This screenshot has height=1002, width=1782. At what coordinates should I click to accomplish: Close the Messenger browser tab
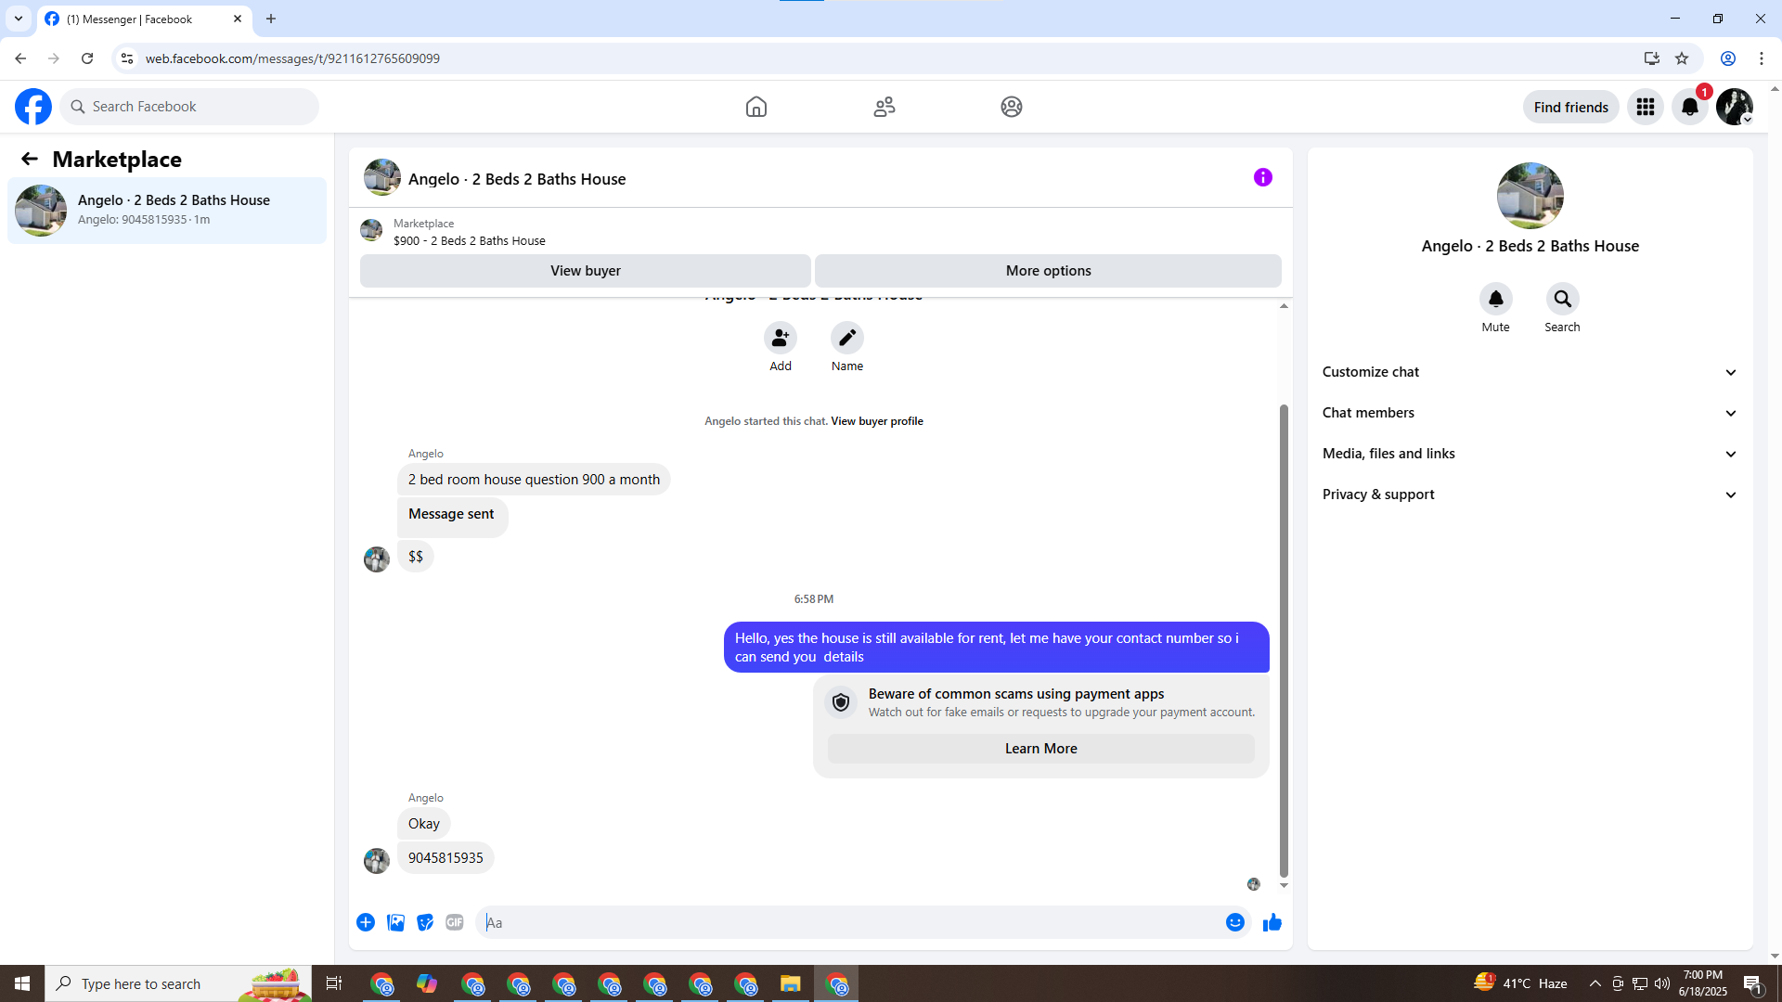tap(238, 19)
